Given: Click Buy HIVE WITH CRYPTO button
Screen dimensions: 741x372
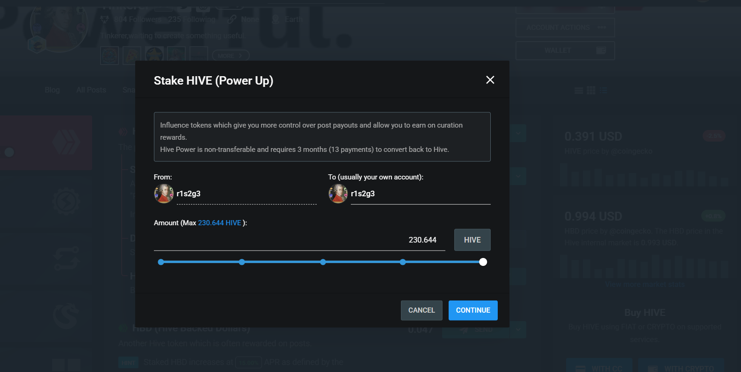Looking at the screenshot, I should coord(681,368).
